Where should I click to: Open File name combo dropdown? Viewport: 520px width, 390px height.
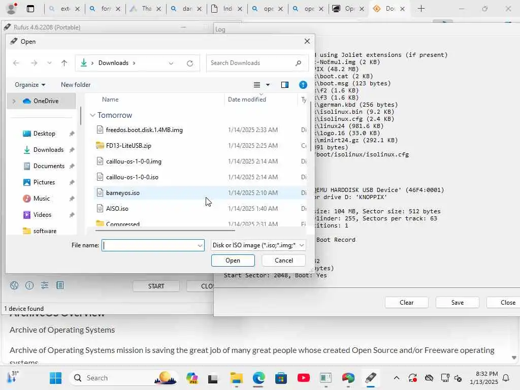click(200, 245)
